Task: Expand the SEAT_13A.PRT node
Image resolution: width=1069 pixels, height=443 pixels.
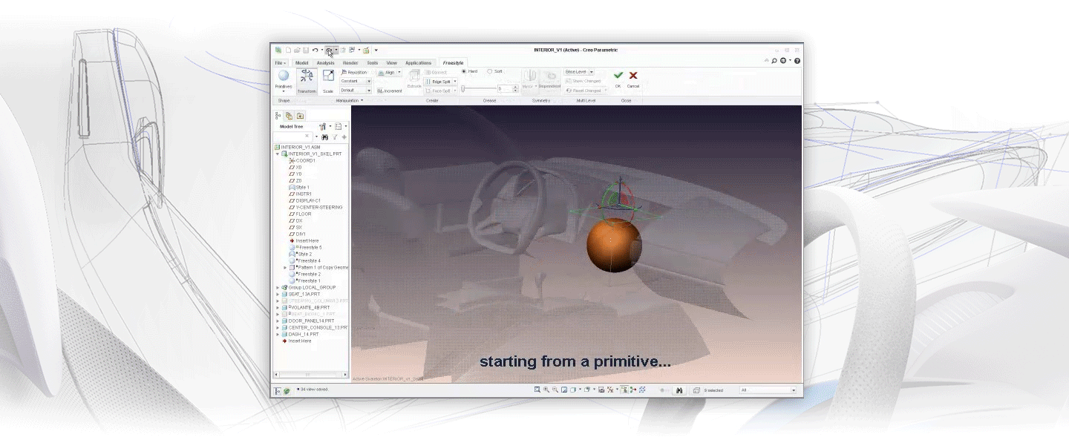Action: coord(278,294)
